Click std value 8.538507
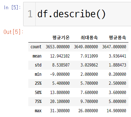The height and width of the screenshot is (117, 131). 61,65
